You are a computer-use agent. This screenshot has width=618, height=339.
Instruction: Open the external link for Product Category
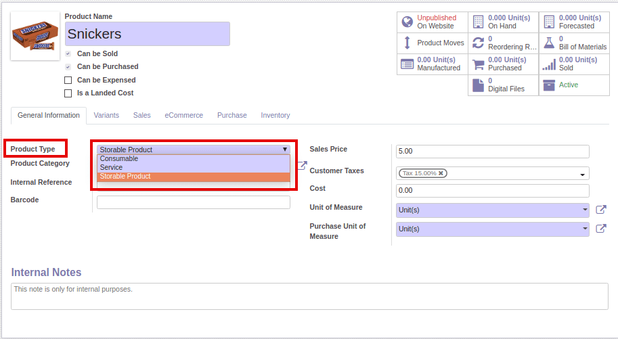pos(302,165)
